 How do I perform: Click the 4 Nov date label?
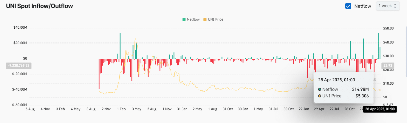pyautogui.click(x=45, y=109)
